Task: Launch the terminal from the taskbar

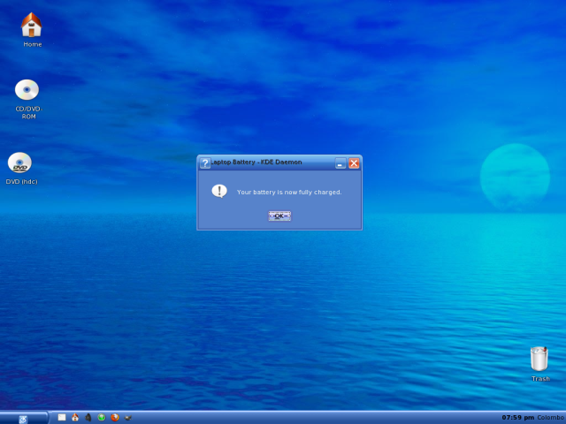Action: tap(62, 417)
